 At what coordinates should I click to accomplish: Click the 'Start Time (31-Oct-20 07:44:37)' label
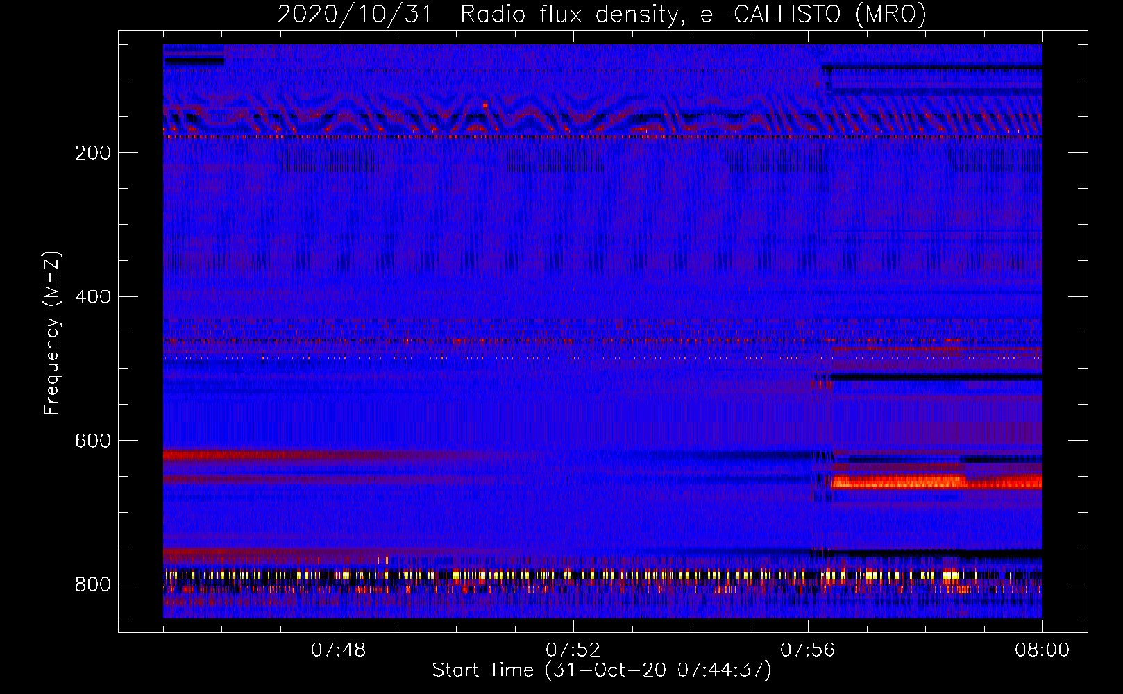click(602, 670)
